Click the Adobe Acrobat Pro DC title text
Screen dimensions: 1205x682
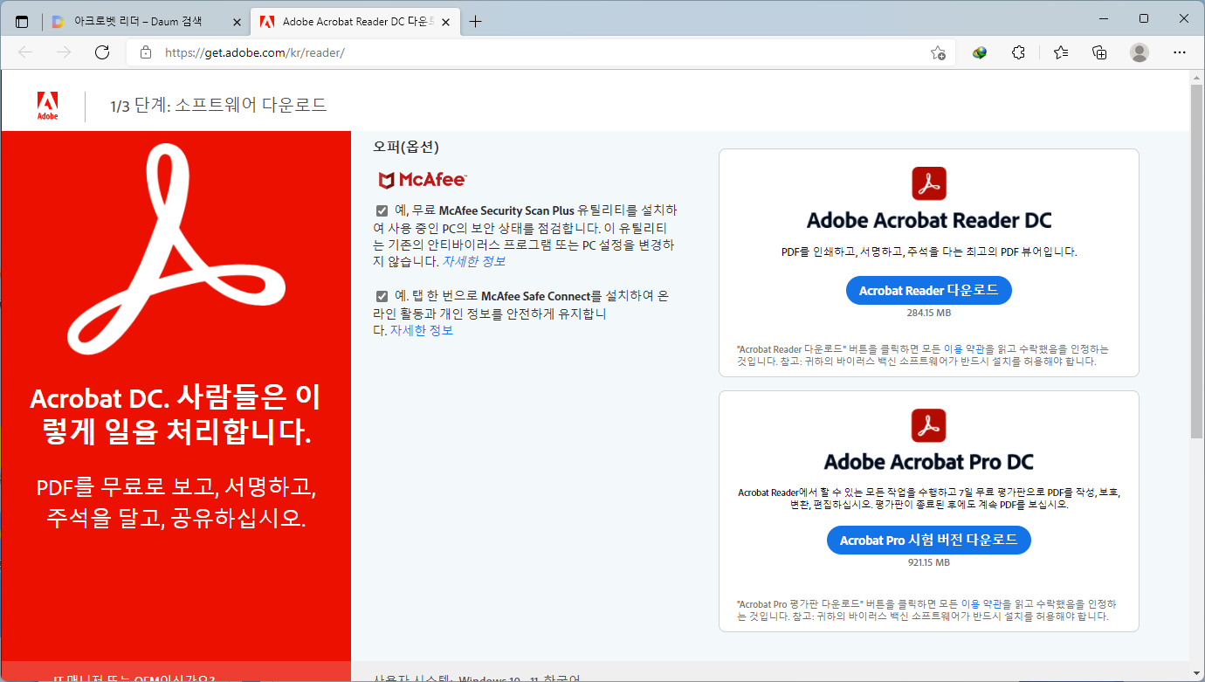click(929, 462)
